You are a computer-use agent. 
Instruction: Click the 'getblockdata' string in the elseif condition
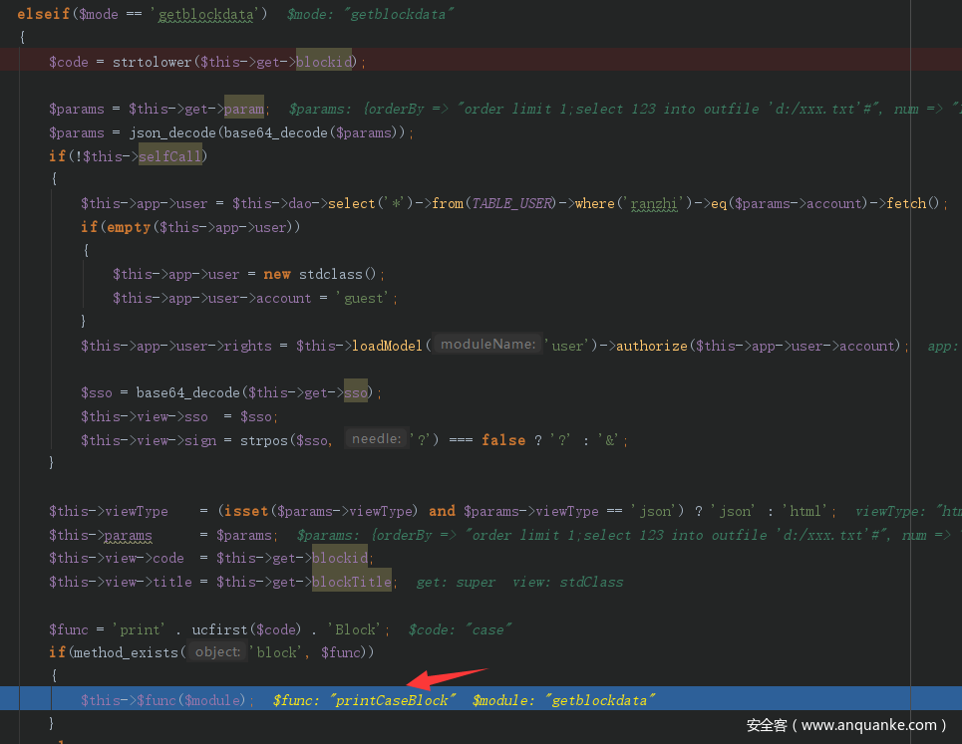(207, 14)
